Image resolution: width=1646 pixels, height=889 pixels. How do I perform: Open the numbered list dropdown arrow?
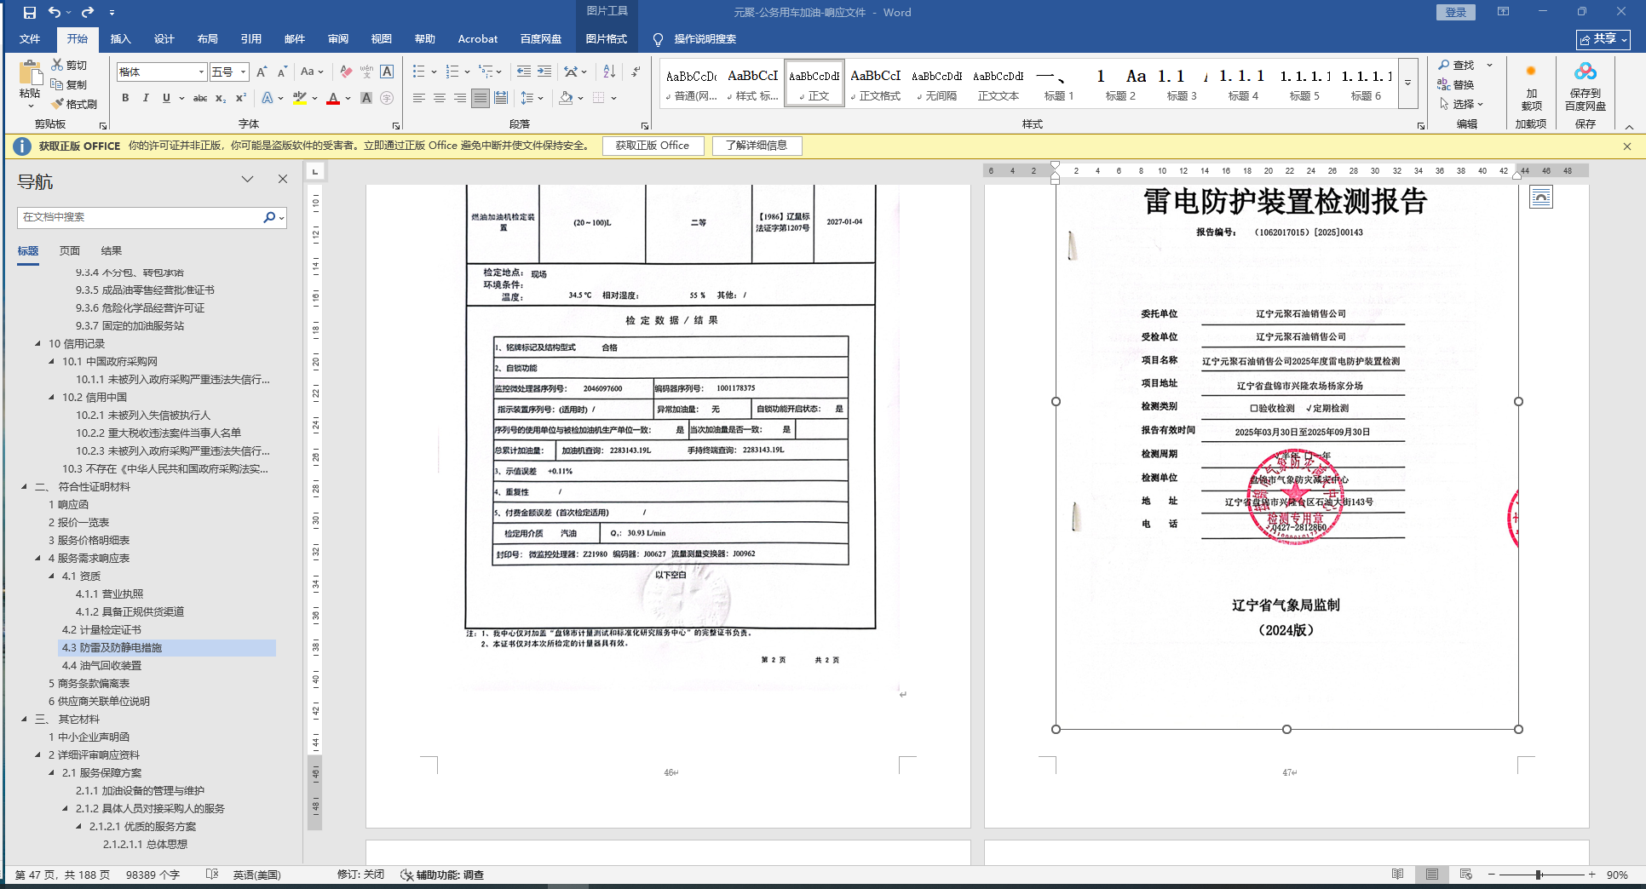tap(468, 72)
